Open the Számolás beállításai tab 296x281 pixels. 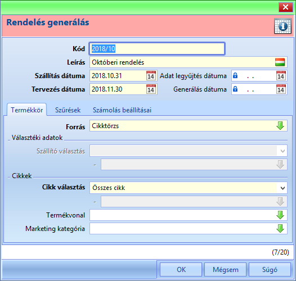coord(122,110)
